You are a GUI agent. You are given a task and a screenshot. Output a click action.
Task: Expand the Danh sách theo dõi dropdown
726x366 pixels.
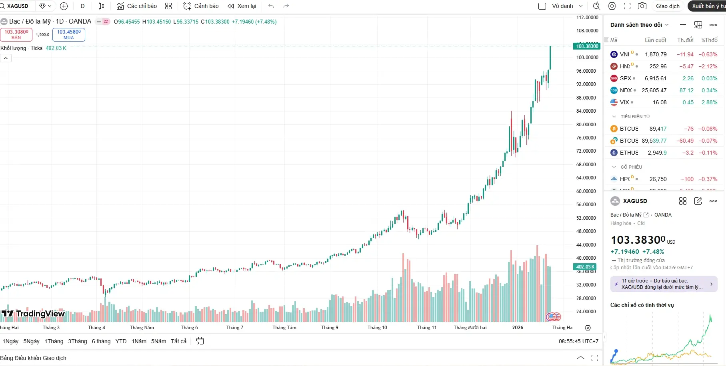(667, 25)
